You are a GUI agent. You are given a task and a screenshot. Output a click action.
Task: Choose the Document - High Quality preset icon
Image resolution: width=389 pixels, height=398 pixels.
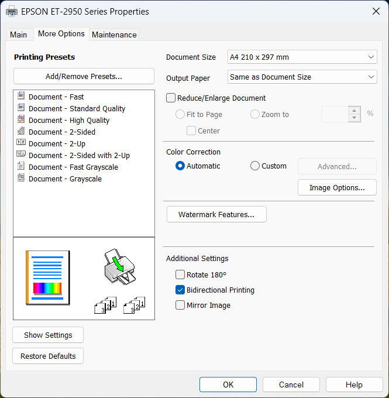21,120
